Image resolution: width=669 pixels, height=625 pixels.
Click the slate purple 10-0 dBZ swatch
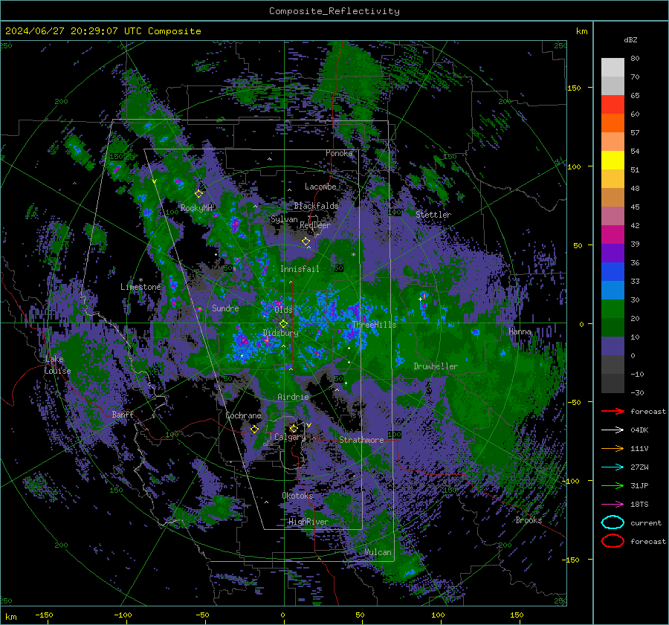pos(613,346)
